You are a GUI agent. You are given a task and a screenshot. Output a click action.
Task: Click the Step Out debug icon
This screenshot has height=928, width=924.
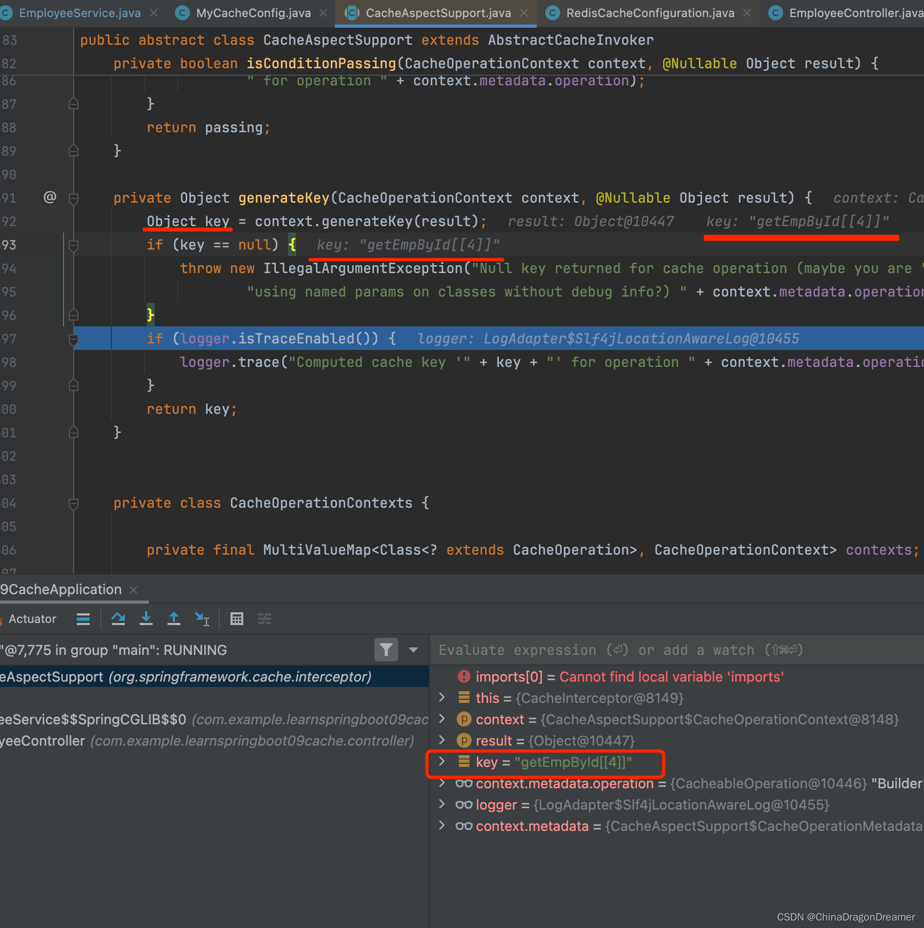click(174, 619)
